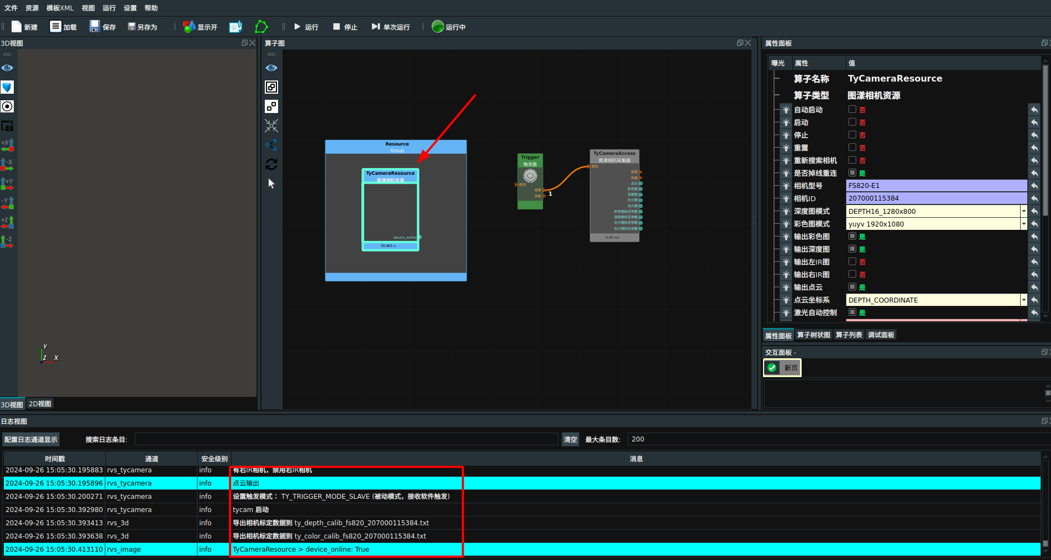Select the pointer cursor tool in the graph sidebar
This screenshot has height=560, width=1051.
point(271,184)
